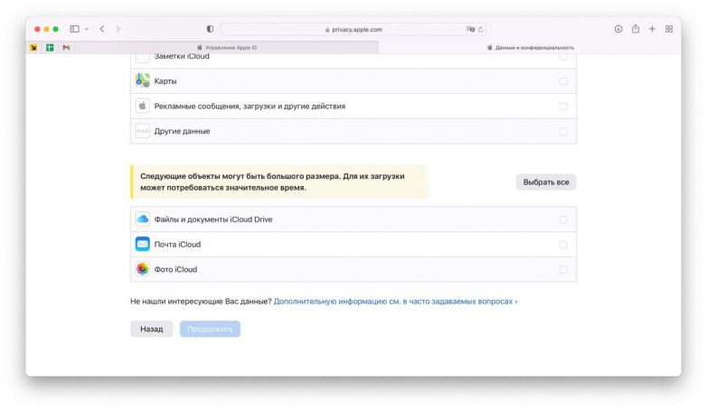
Task: Click the privacy.apple.com address field
Action: click(x=353, y=29)
